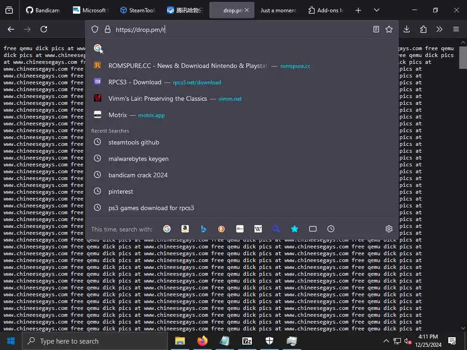This screenshot has height=350, width=467.
Task: Open 7-Zip from taskbar
Action: pyautogui.click(x=247, y=341)
